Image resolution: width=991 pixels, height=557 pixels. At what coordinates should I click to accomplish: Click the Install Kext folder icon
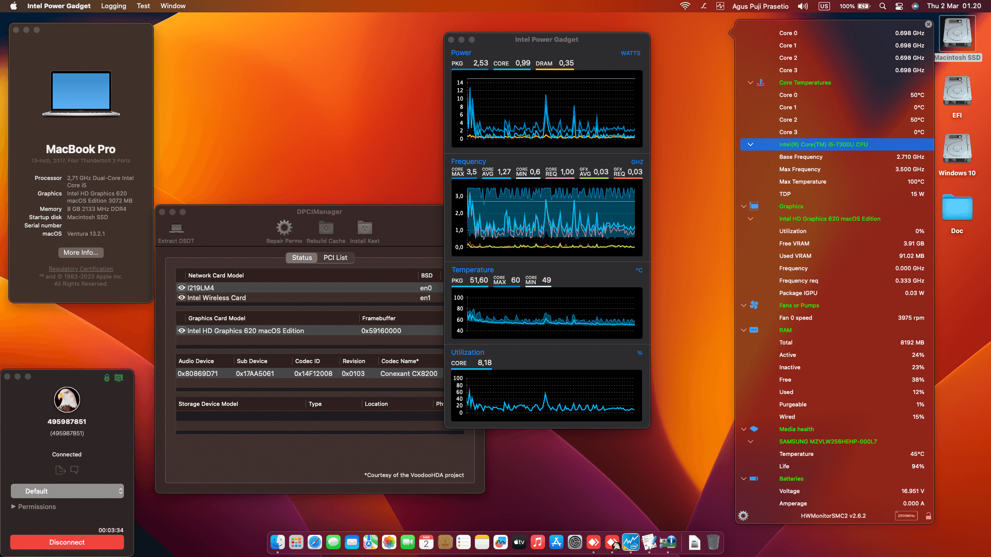[364, 228]
